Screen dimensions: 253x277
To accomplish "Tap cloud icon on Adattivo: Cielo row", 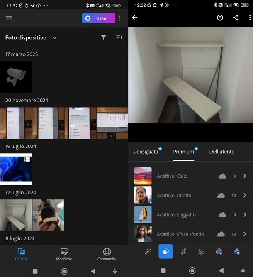I will [x=222, y=176].
